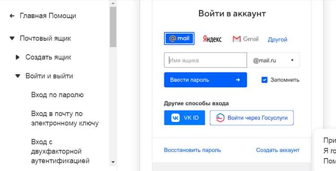Image resolution: width=336 pixels, height=171 pixels.
Task: Click the sidebar scroll down arrow
Action: click(113, 162)
